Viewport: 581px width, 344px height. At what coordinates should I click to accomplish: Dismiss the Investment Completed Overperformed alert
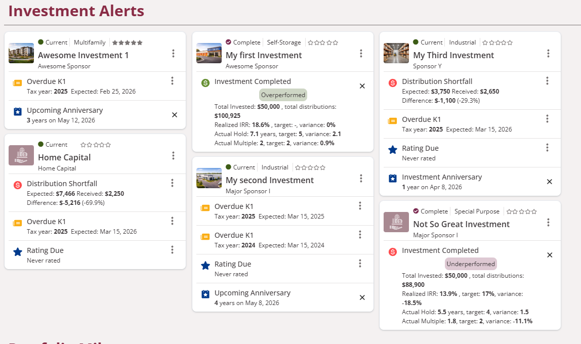coord(362,86)
